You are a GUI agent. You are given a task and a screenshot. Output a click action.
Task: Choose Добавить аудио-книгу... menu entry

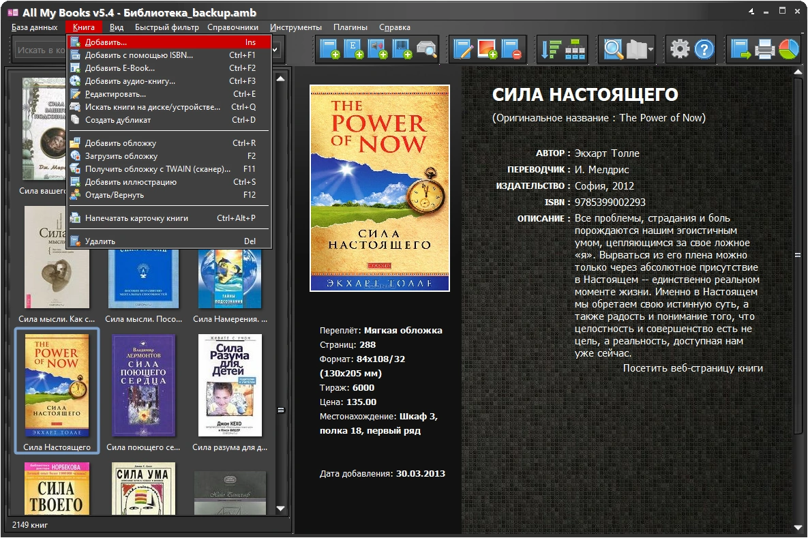tap(169, 81)
